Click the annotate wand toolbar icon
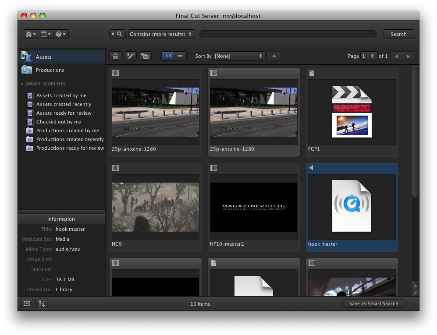 coord(130,56)
